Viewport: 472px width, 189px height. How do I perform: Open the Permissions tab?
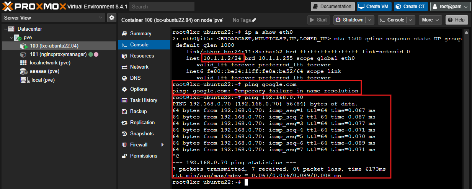tap(144, 156)
